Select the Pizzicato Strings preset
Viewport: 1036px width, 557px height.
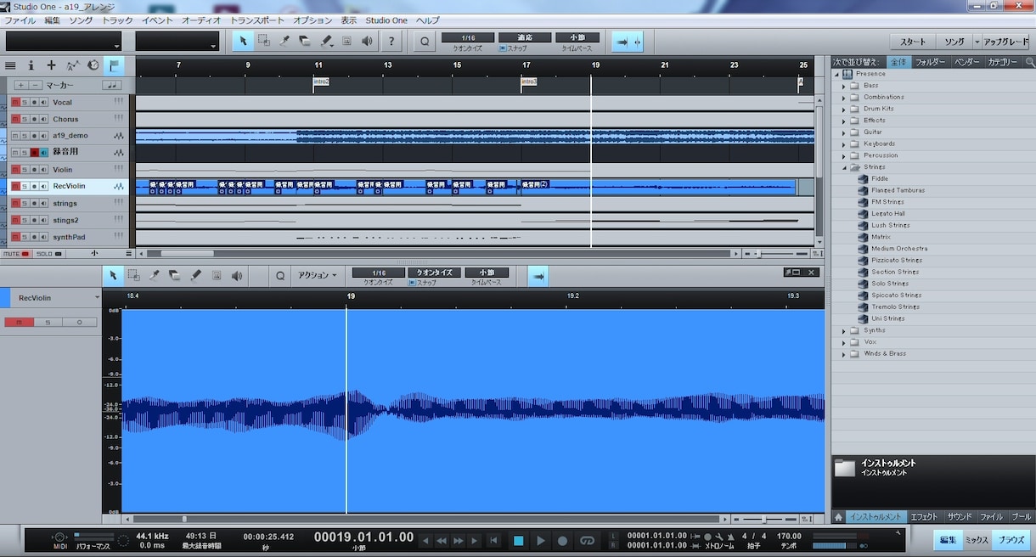tap(897, 260)
